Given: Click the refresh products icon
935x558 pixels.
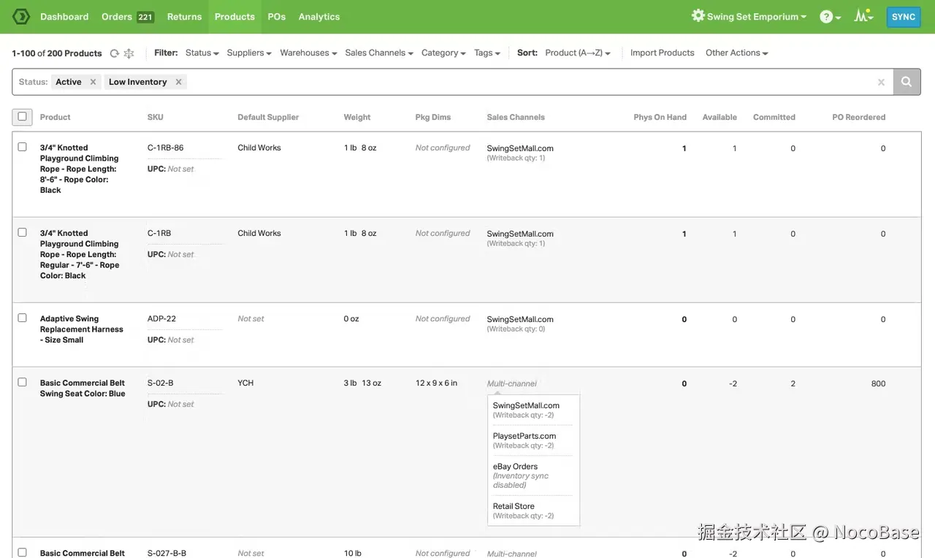Looking at the screenshot, I should [114, 53].
